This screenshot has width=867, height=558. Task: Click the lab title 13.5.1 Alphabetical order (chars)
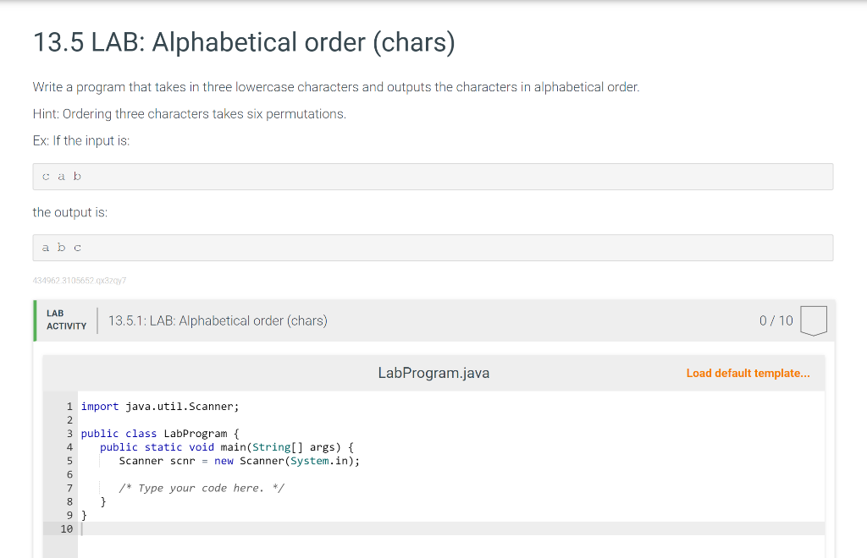[218, 320]
